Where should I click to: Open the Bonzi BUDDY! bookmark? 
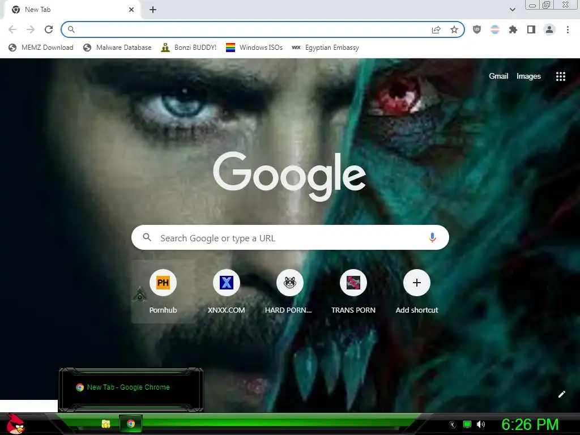189,48
